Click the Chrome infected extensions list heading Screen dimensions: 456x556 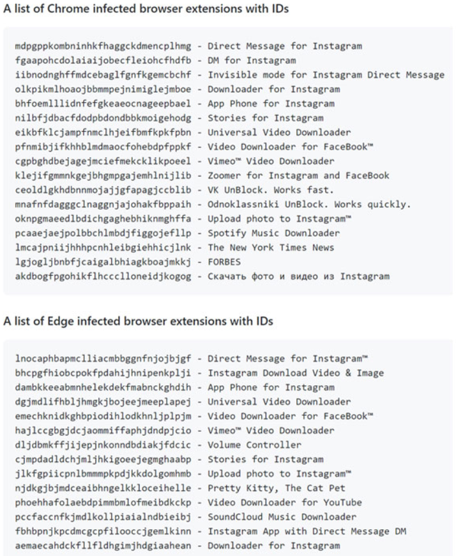pos(146,8)
